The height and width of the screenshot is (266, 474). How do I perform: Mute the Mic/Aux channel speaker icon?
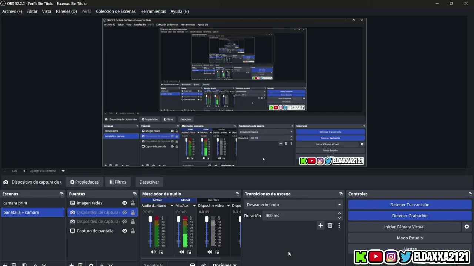coord(181,252)
